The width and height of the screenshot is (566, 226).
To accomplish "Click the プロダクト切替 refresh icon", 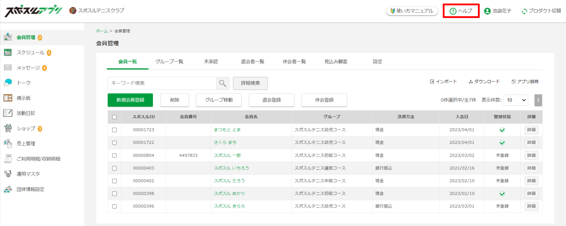I will (524, 11).
